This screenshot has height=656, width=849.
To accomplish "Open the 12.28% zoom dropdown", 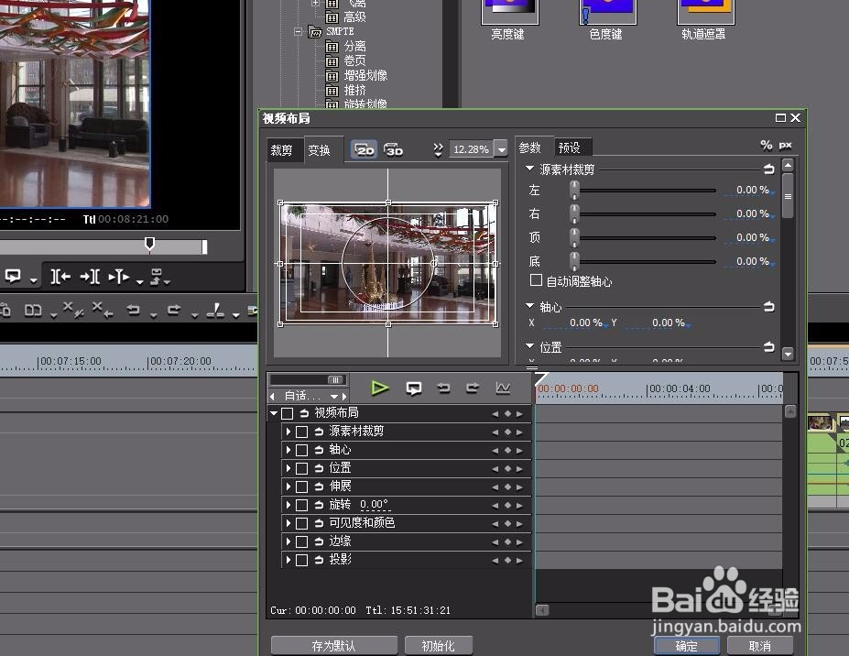I will click(501, 149).
